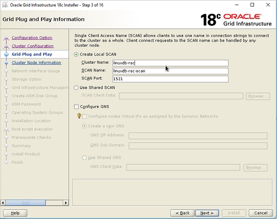Click the GNS Client Data field
The width and height of the screenshot is (277, 219).
183,167
